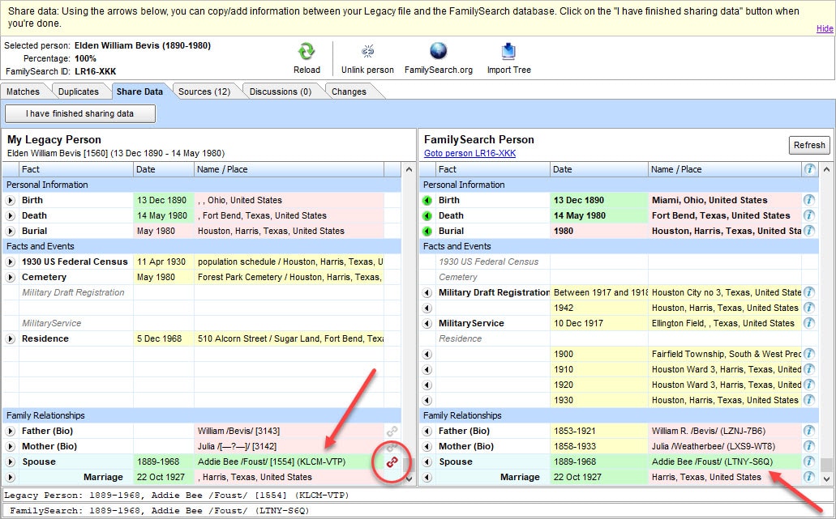Select Legacy Addie Bee /Foust/ [1554] cell
Screen dimensions: 836x519
(289, 462)
